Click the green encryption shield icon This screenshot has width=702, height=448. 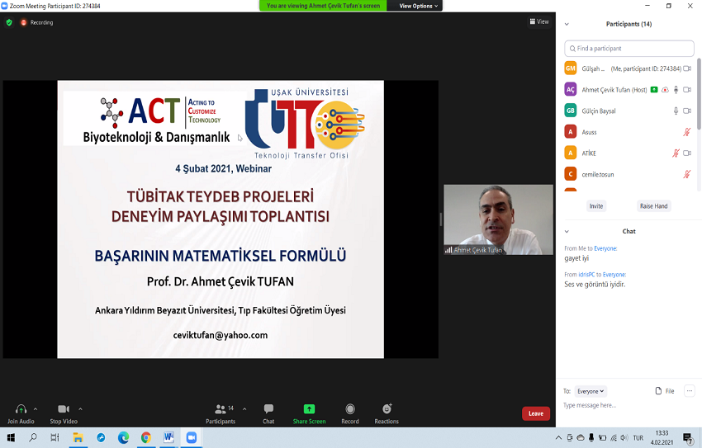coord(9,22)
